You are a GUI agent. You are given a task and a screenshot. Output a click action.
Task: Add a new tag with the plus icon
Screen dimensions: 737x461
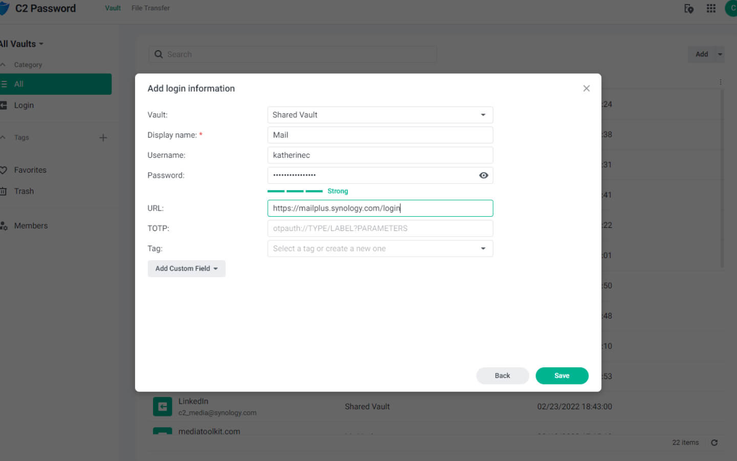103,137
